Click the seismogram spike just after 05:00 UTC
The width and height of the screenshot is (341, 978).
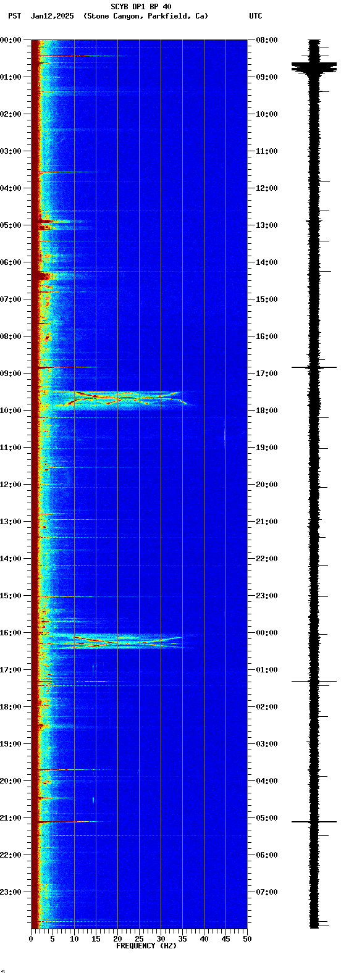point(314,822)
